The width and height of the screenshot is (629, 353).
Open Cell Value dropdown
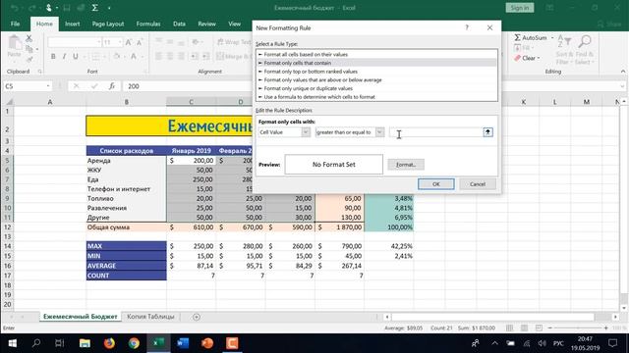coord(306,132)
